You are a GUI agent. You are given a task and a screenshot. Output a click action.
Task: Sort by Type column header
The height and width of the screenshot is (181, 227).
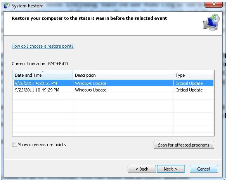(x=194, y=75)
